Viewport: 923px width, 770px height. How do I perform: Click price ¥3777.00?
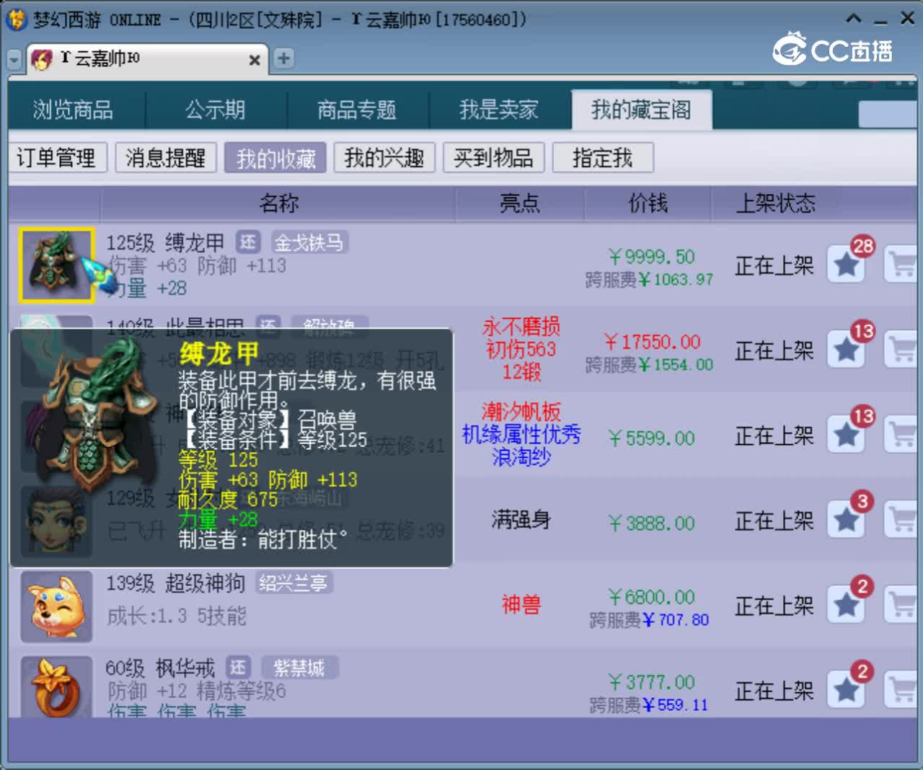pos(651,683)
